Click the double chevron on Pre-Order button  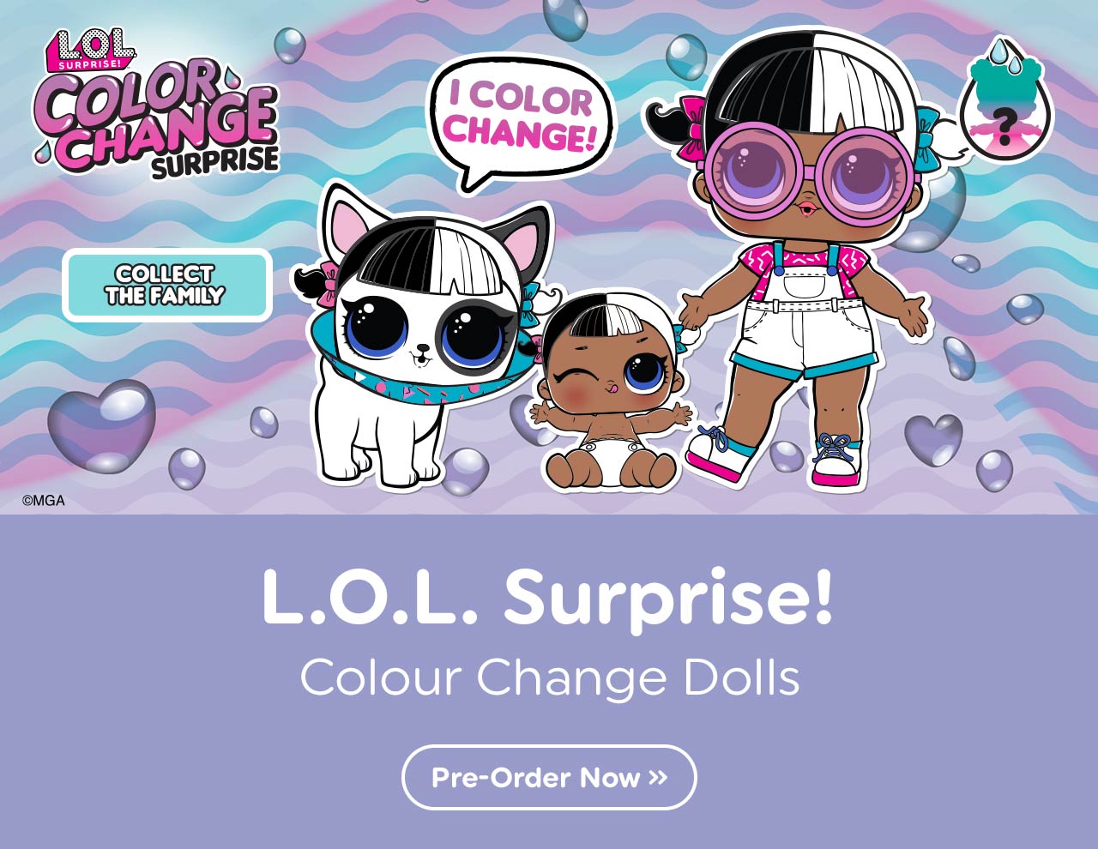coord(658,778)
